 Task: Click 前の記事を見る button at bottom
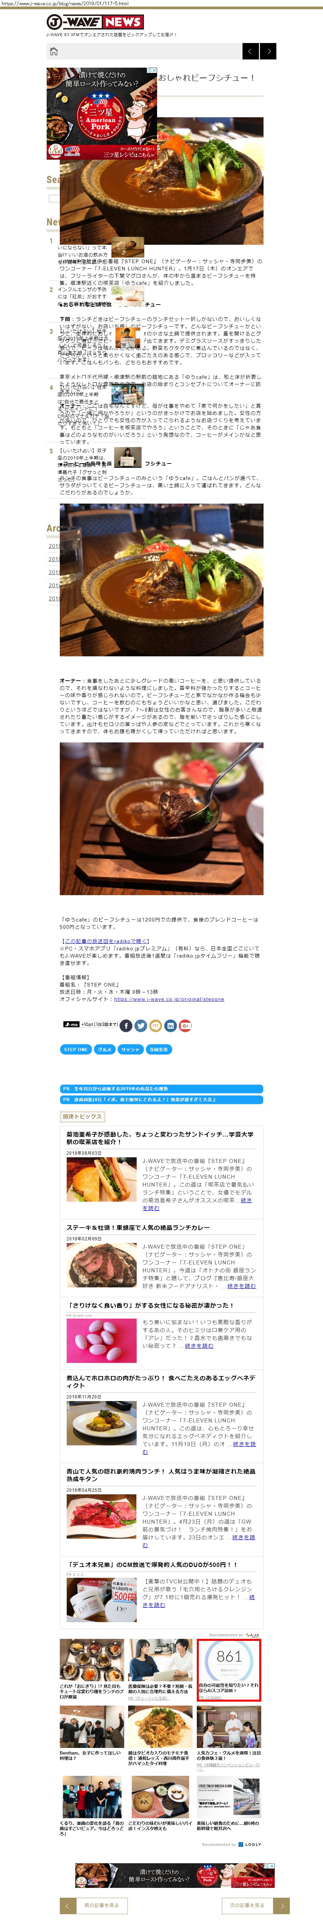coord(93,1905)
